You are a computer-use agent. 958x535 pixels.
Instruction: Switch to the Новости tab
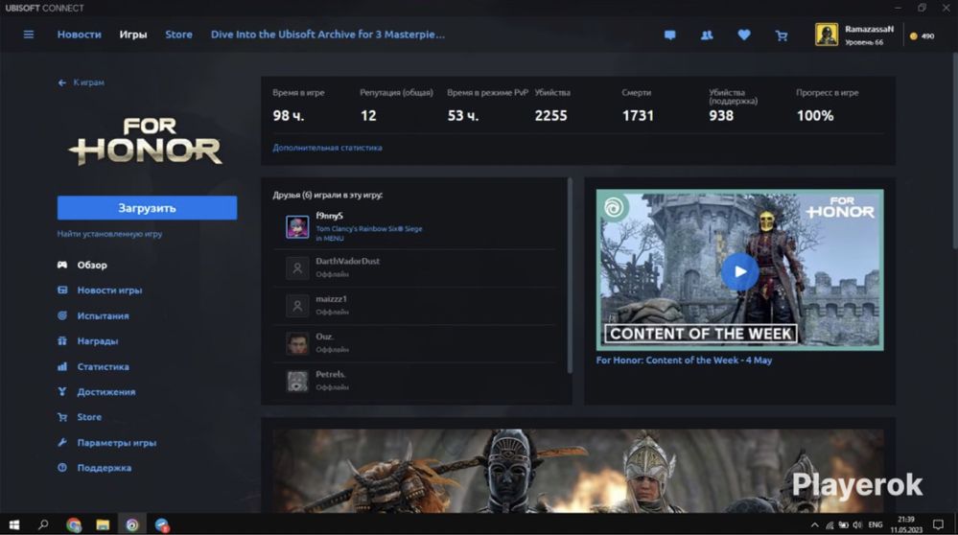click(x=80, y=35)
